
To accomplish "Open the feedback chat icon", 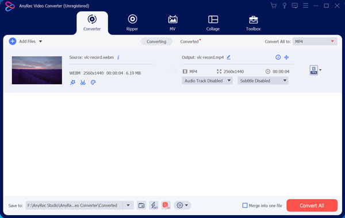I will point(295,6).
